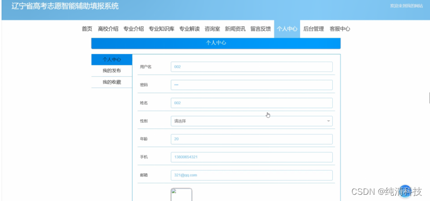Open the 首页 nav item

(87, 29)
